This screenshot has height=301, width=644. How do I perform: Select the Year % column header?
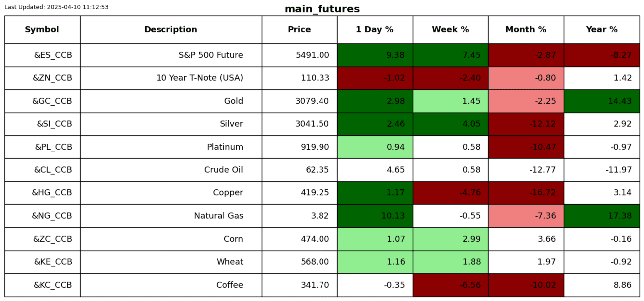tap(602, 30)
